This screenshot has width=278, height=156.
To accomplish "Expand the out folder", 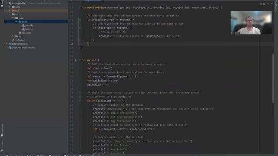I will 10,10.
